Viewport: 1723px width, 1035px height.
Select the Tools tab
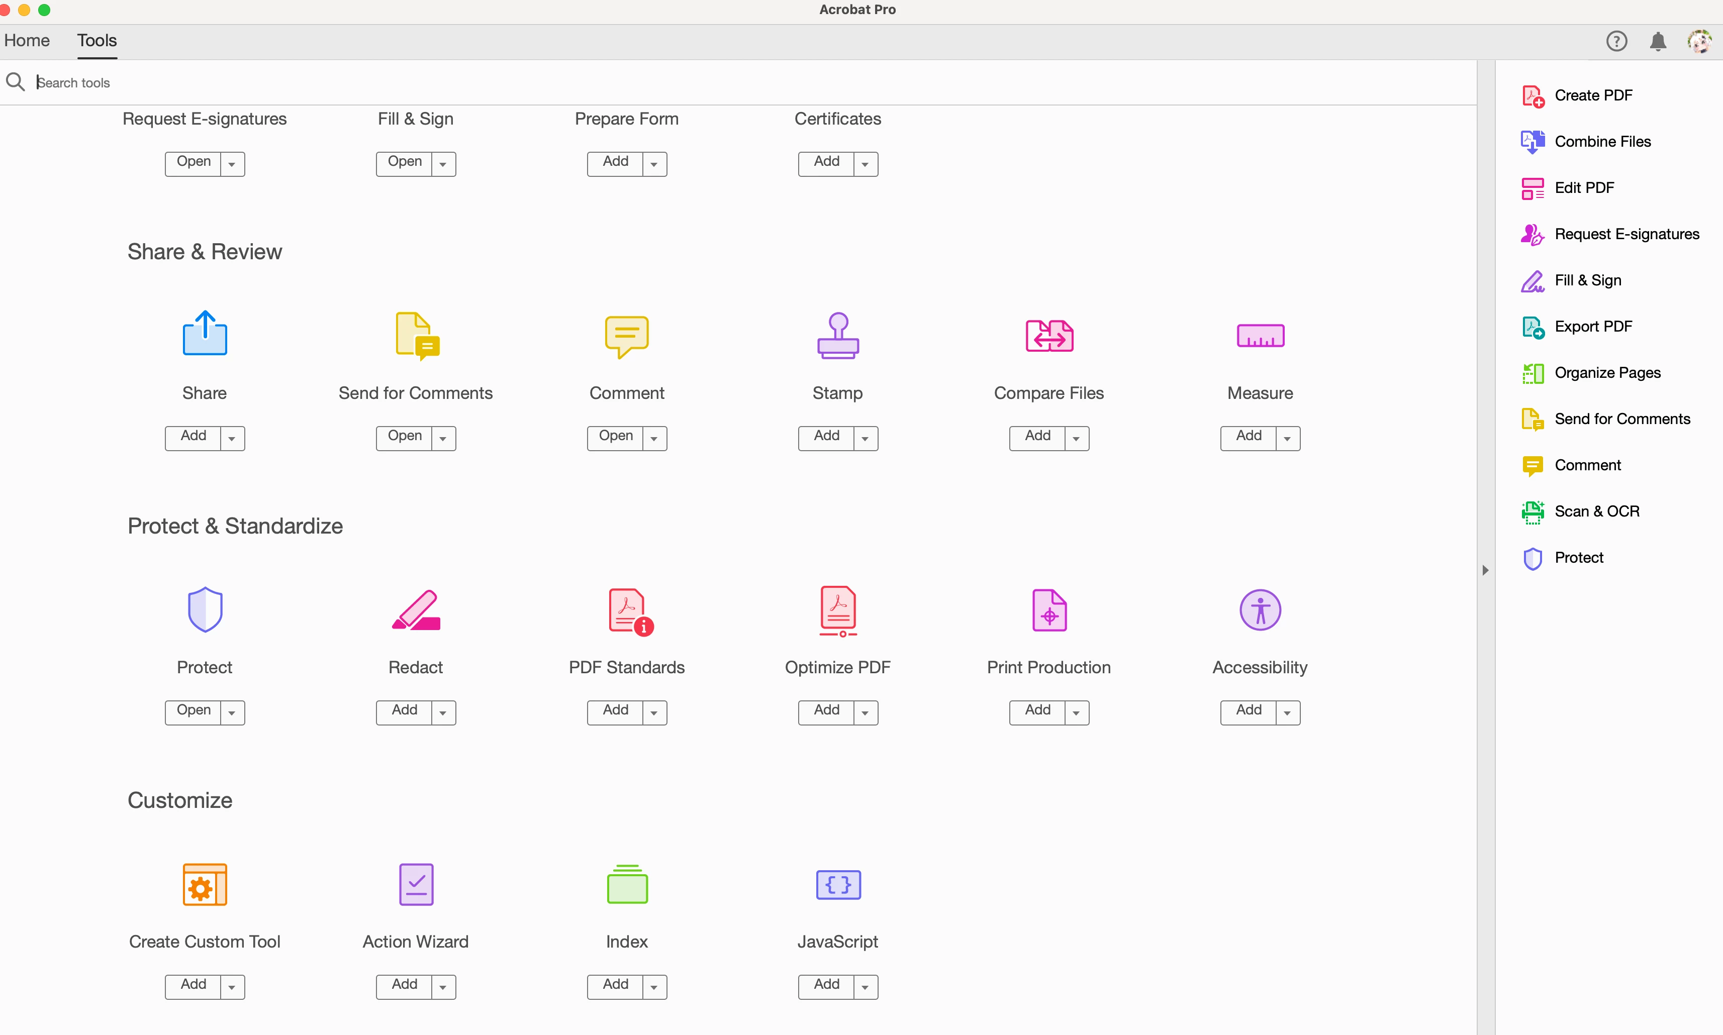click(x=97, y=41)
